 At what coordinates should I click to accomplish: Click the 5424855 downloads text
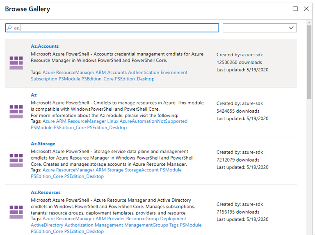[238, 111]
